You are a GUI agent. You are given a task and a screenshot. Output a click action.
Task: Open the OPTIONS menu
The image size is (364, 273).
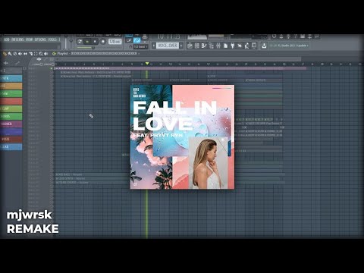40,39
